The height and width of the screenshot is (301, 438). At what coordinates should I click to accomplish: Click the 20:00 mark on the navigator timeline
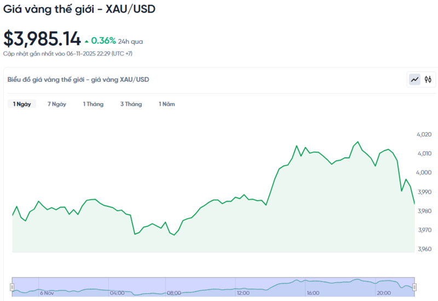pyautogui.click(x=384, y=293)
